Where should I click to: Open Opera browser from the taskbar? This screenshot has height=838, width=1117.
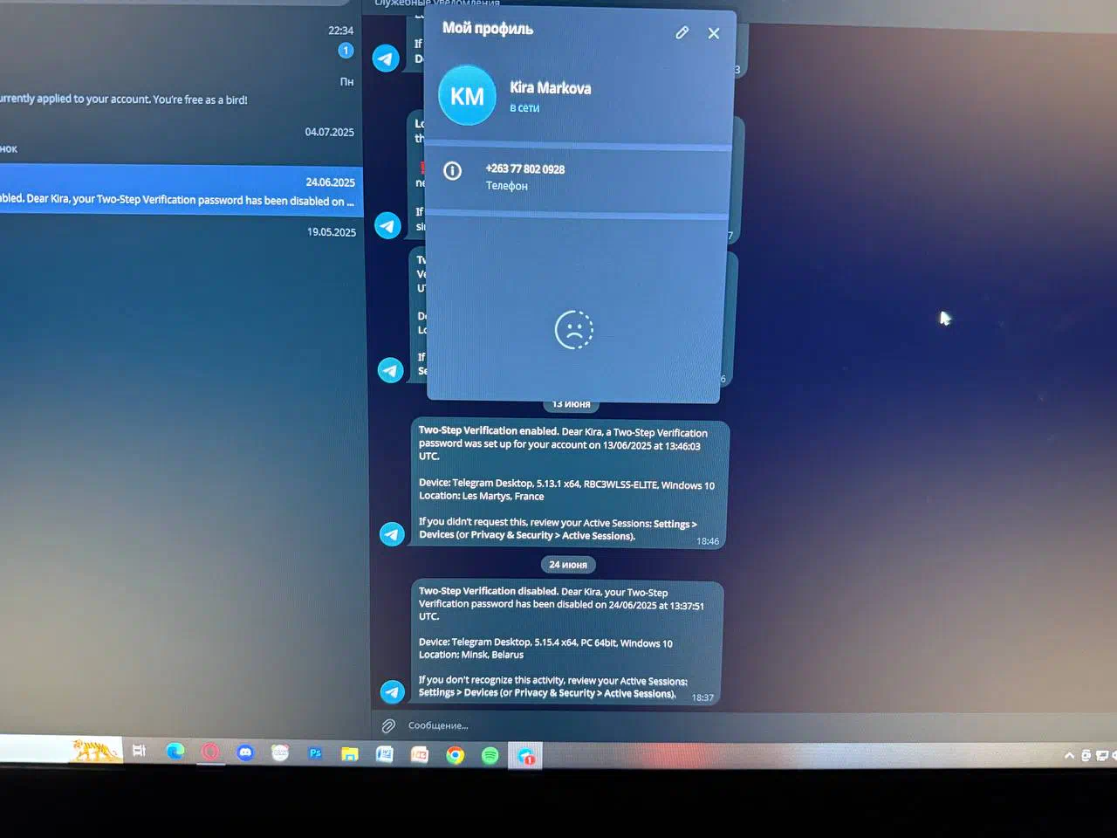point(210,752)
